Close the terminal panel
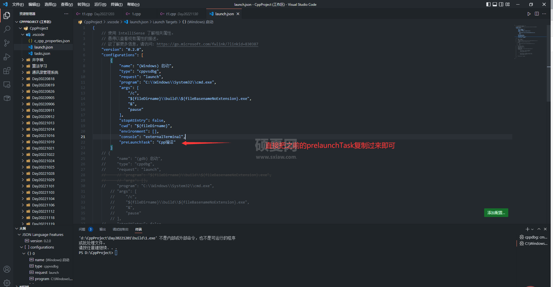The width and height of the screenshot is (553, 287). click(545, 229)
